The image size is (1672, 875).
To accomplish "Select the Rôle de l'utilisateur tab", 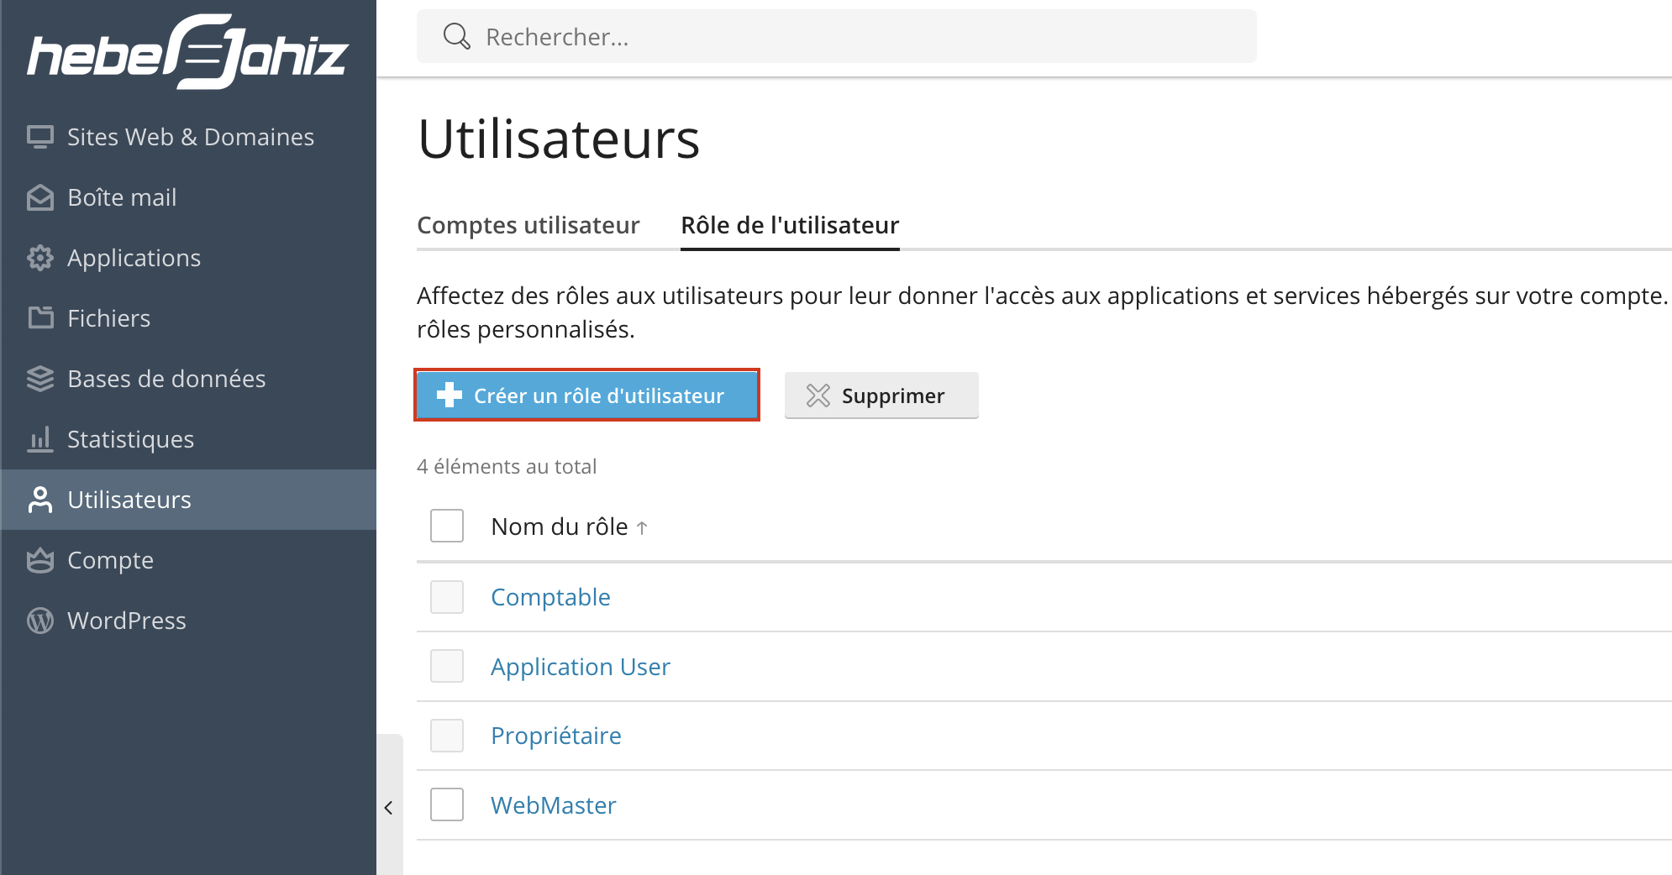I will tap(790, 225).
